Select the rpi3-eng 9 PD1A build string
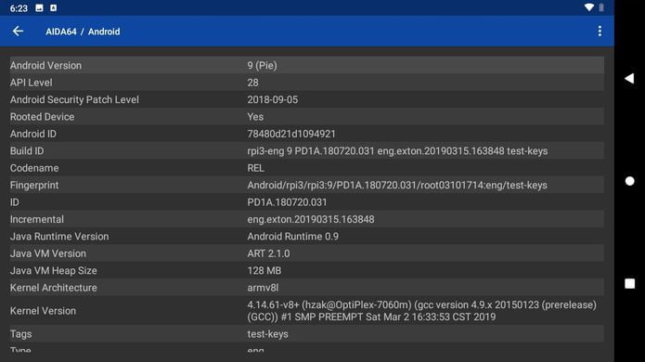The image size is (645, 362). coord(397,151)
